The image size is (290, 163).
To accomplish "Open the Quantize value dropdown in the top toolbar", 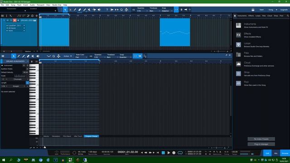I will point(142,11).
